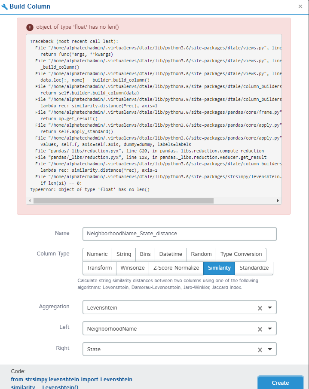The image size is (309, 389).
Task: Click the 'data.loc[:, name] = builder.build_column()' line
Action: pyautogui.click(x=95, y=80)
